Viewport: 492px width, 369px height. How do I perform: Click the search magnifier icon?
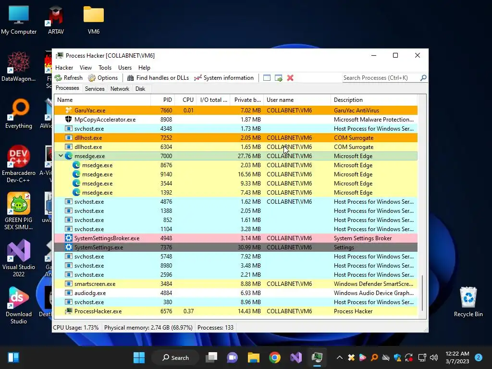pyautogui.click(x=423, y=77)
